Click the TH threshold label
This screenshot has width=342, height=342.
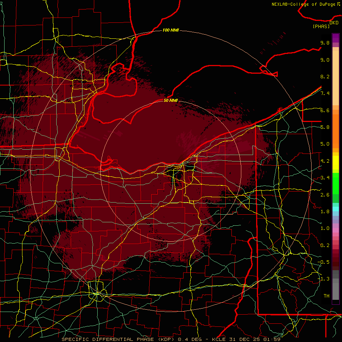click(326, 296)
